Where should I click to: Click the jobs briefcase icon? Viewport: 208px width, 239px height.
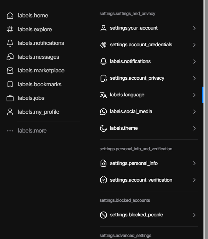click(x=10, y=98)
